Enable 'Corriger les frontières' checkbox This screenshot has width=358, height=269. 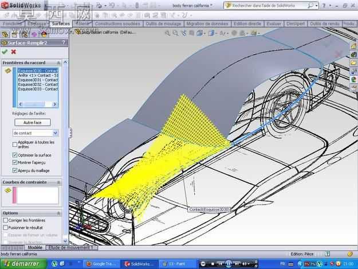(x=6, y=220)
